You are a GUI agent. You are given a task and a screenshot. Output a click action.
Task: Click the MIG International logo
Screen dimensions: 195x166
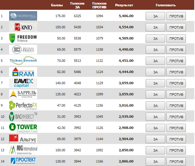23,150
